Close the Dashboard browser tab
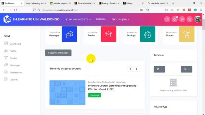The height and width of the screenshot is (115, 205). (x=21, y=3)
